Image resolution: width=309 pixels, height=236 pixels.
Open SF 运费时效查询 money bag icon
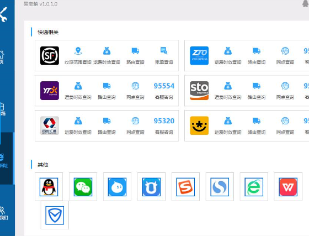click(107, 51)
